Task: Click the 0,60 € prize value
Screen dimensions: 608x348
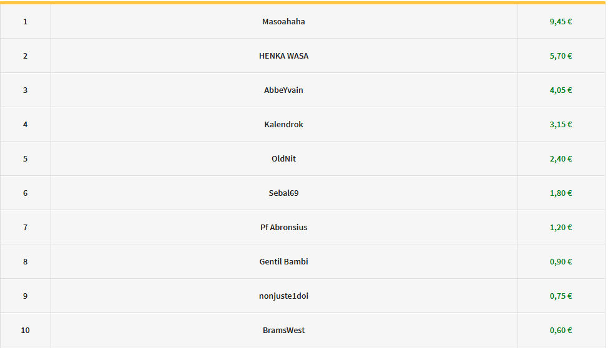Action: pyautogui.click(x=561, y=331)
